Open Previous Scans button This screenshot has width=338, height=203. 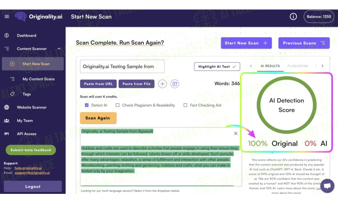click(x=304, y=43)
